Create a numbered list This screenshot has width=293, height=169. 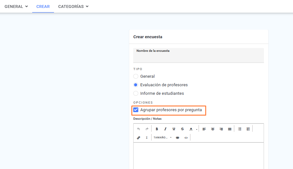pyautogui.click(x=248, y=129)
